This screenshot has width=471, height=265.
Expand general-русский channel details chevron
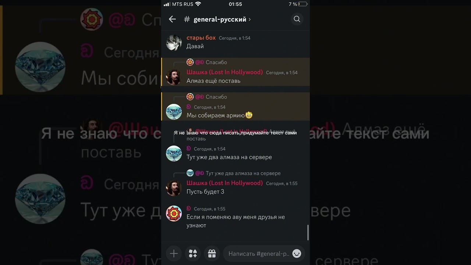[x=249, y=19]
